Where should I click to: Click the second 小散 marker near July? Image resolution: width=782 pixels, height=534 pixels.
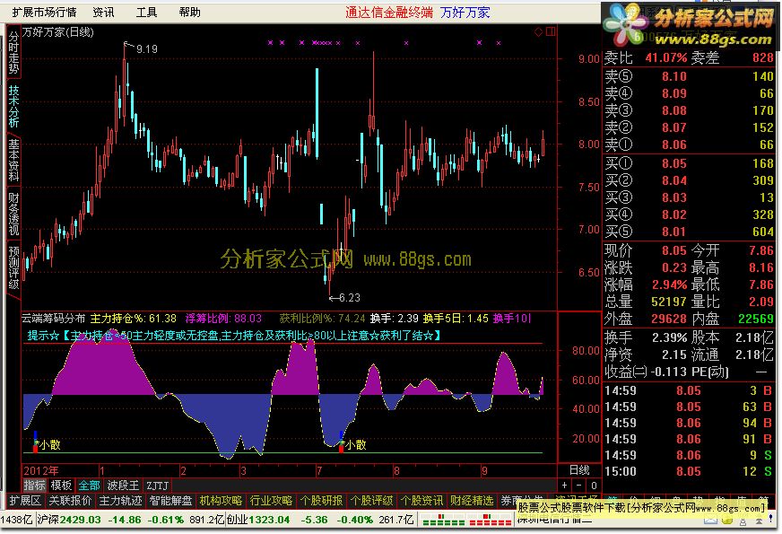356,444
